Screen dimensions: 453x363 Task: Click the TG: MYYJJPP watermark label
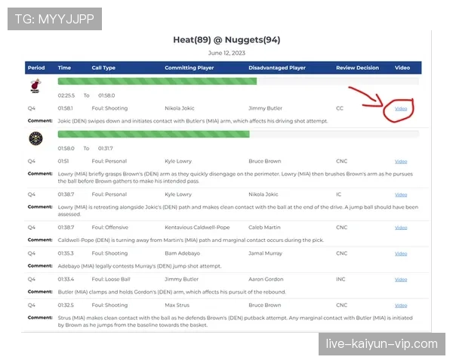pos(54,19)
